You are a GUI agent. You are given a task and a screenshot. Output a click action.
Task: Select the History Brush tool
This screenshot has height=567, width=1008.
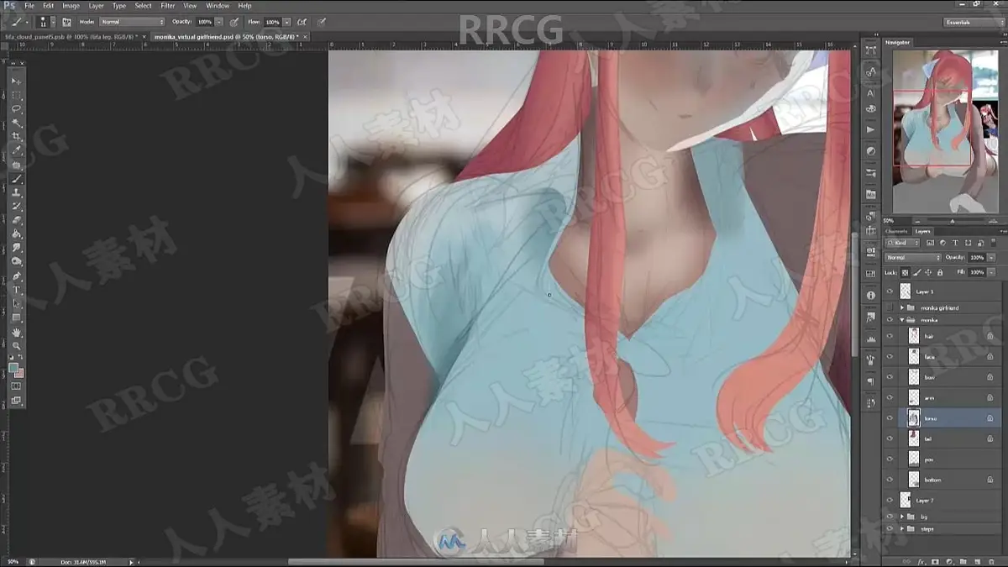[x=16, y=207]
